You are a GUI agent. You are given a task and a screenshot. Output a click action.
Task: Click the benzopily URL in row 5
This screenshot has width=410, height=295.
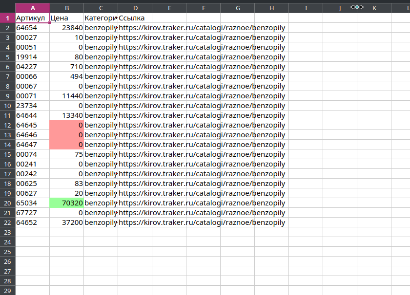pyautogui.click(x=201, y=57)
